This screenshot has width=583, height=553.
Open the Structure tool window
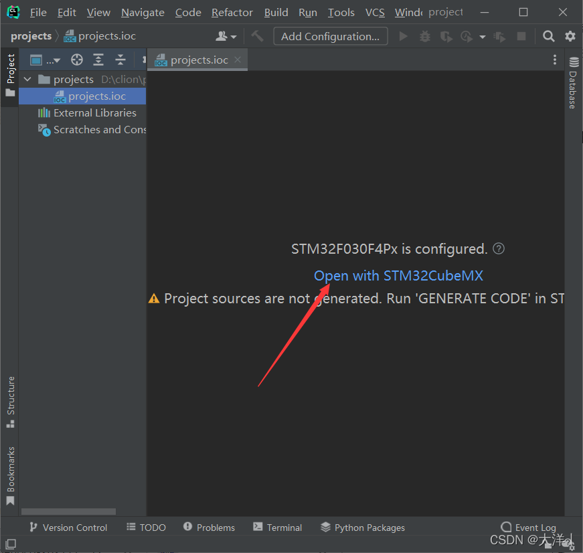tap(11, 402)
